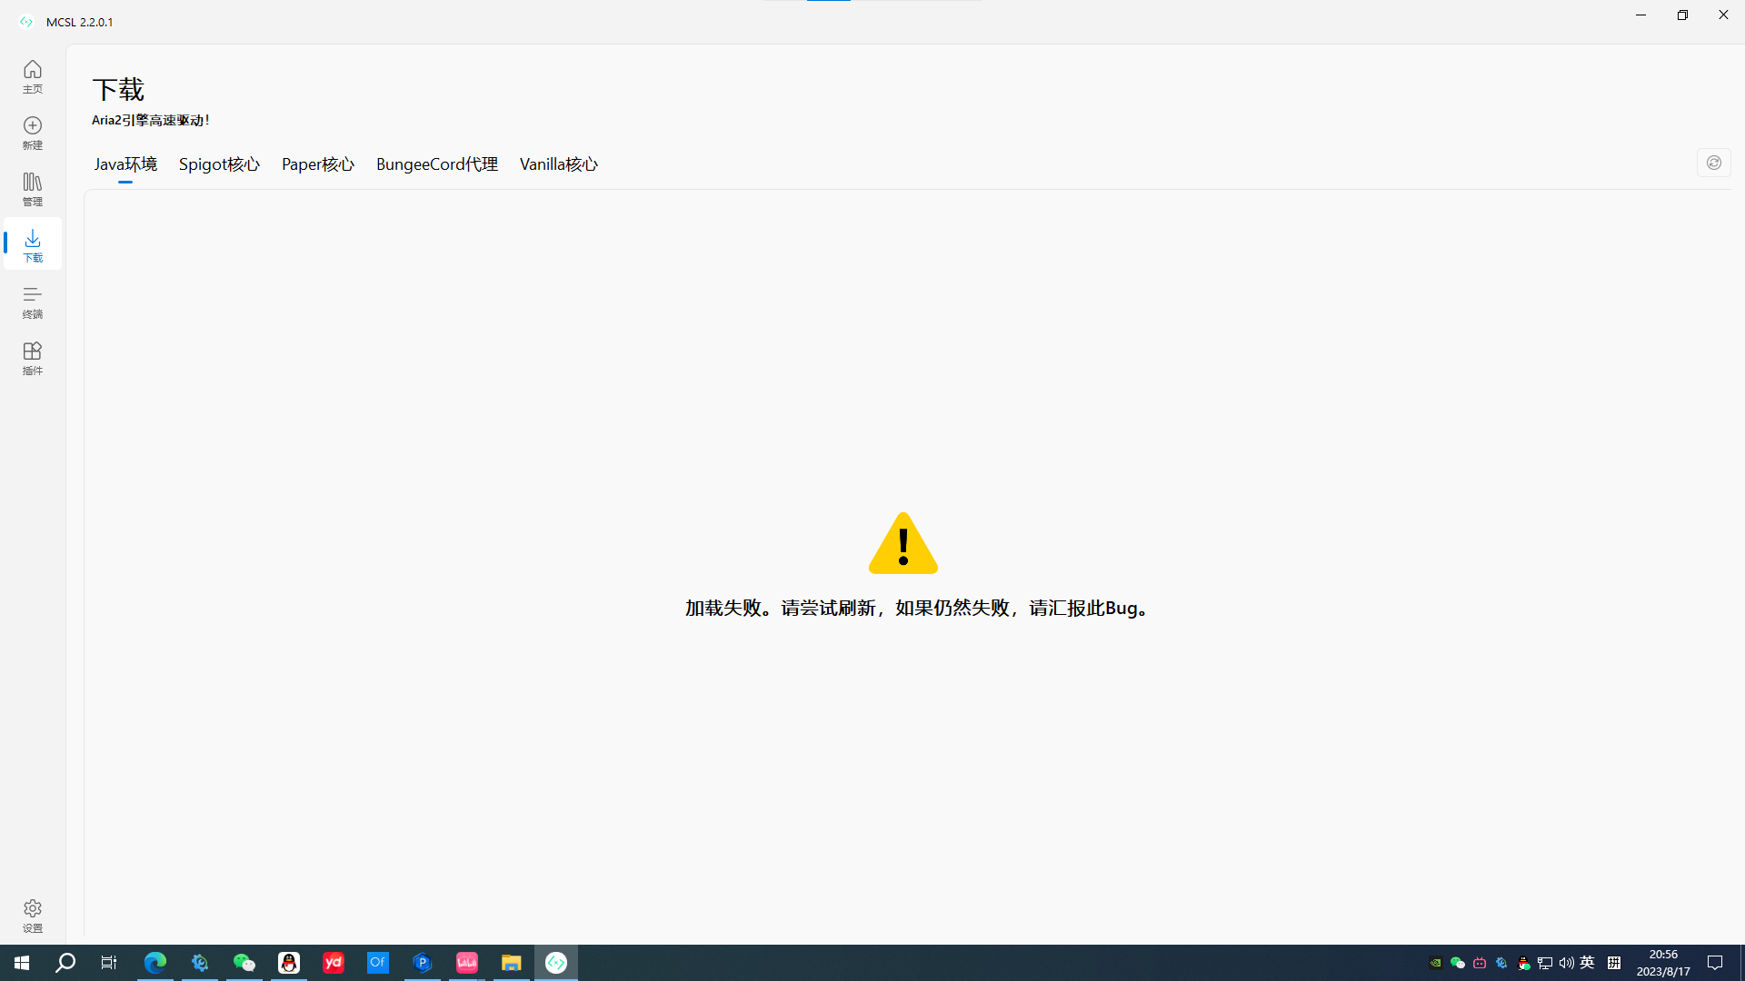Open the 管理 management sidebar icon
This screenshot has height=981, width=1745.
(x=32, y=189)
